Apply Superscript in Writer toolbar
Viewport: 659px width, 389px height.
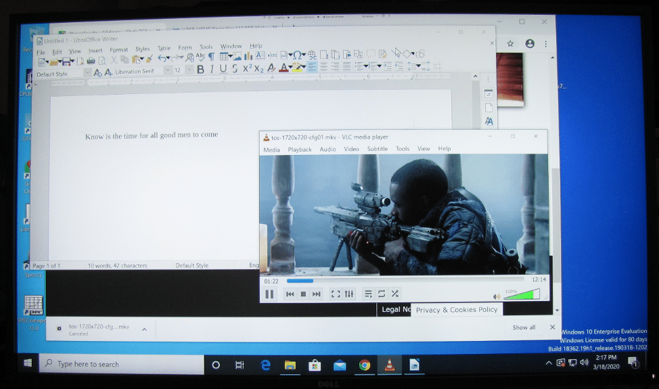248,68
